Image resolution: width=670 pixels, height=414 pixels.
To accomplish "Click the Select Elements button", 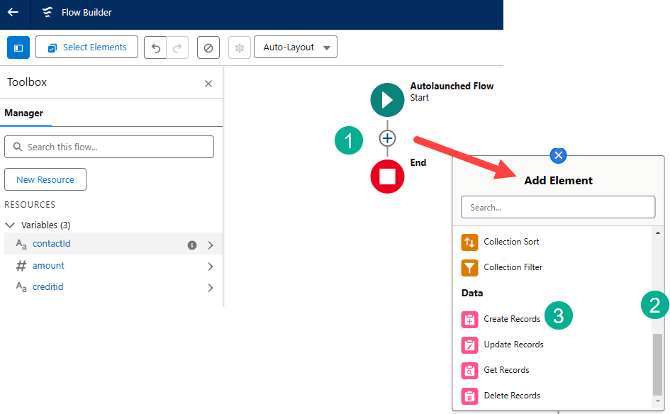I will [86, 47].
